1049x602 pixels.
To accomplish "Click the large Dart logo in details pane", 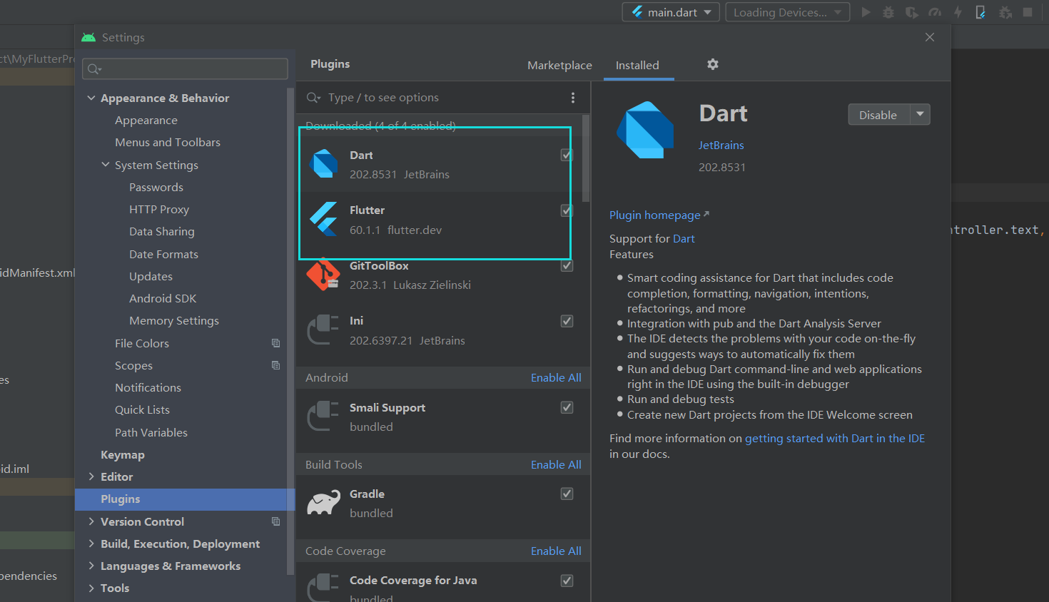I will (x=645, y=130).
